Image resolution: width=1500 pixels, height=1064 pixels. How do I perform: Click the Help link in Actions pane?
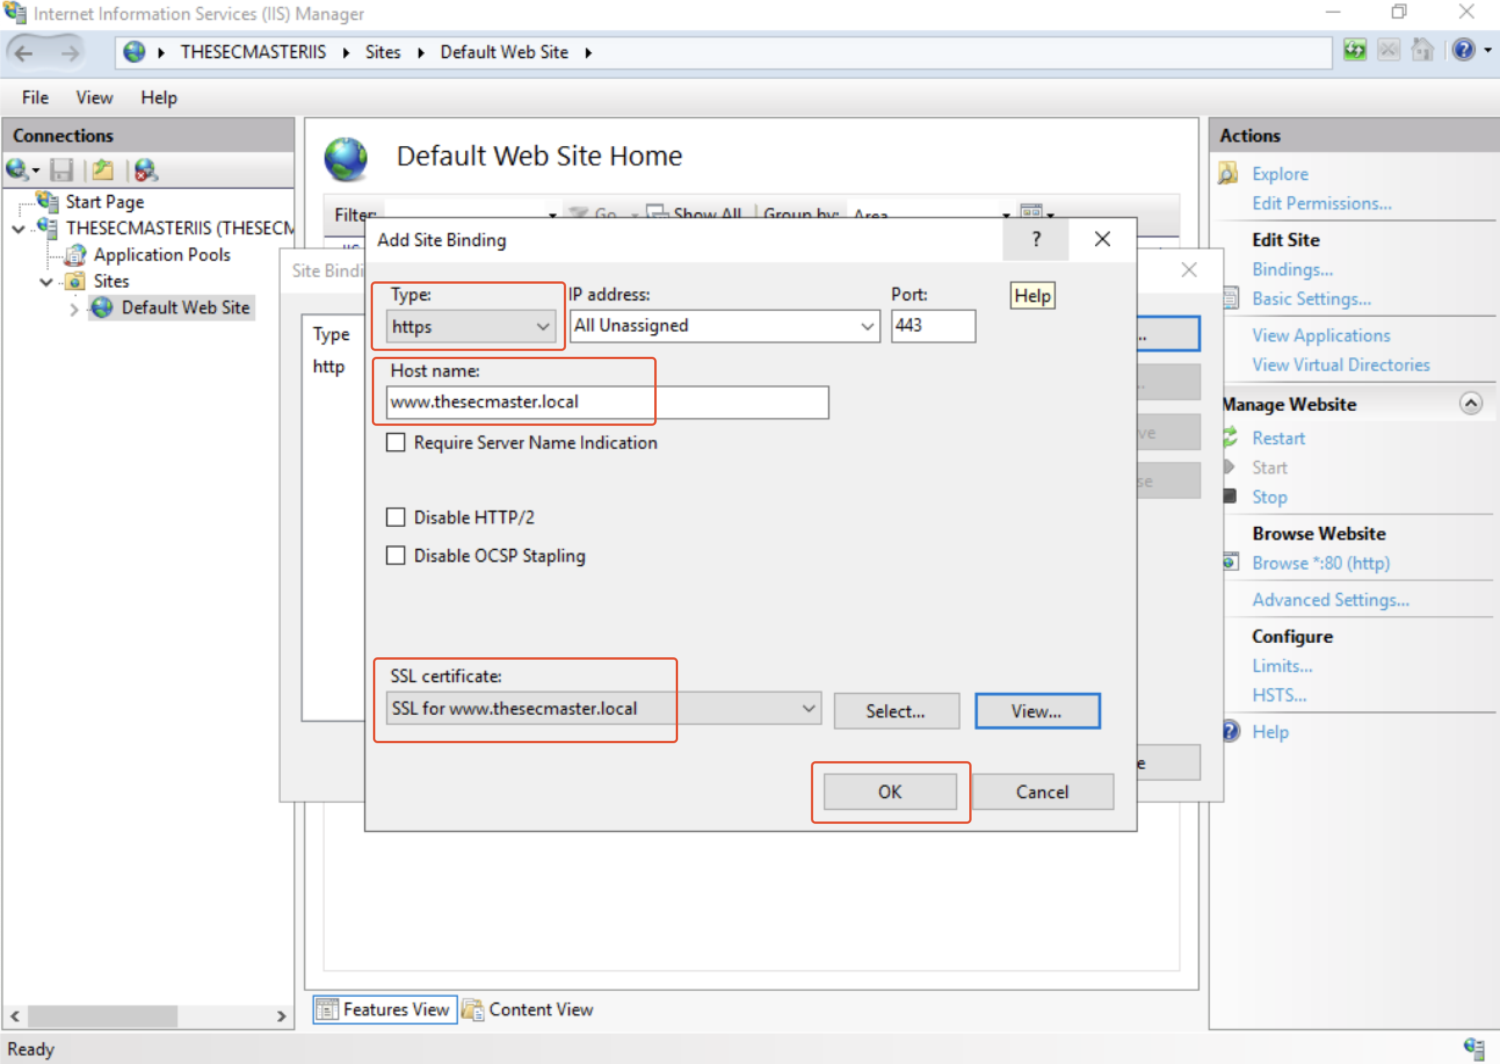pyautogui.click(x=1270, y=732)
